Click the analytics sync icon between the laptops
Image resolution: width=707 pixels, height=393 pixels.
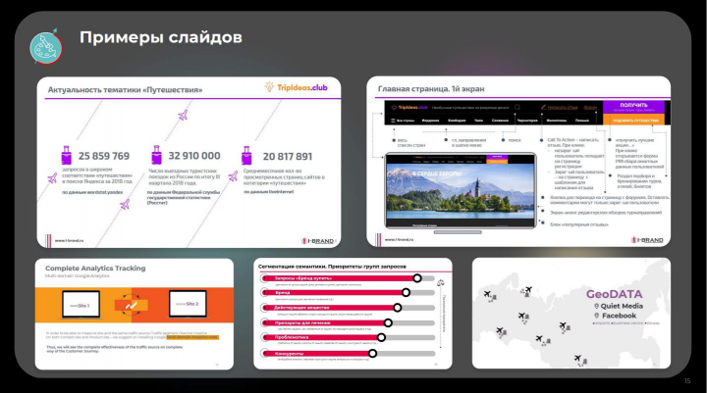point(132,305)
